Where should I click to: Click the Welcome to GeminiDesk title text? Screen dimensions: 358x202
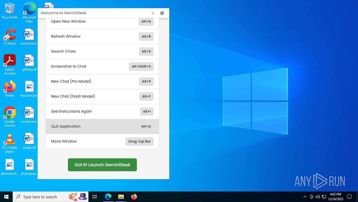[63, 13]
